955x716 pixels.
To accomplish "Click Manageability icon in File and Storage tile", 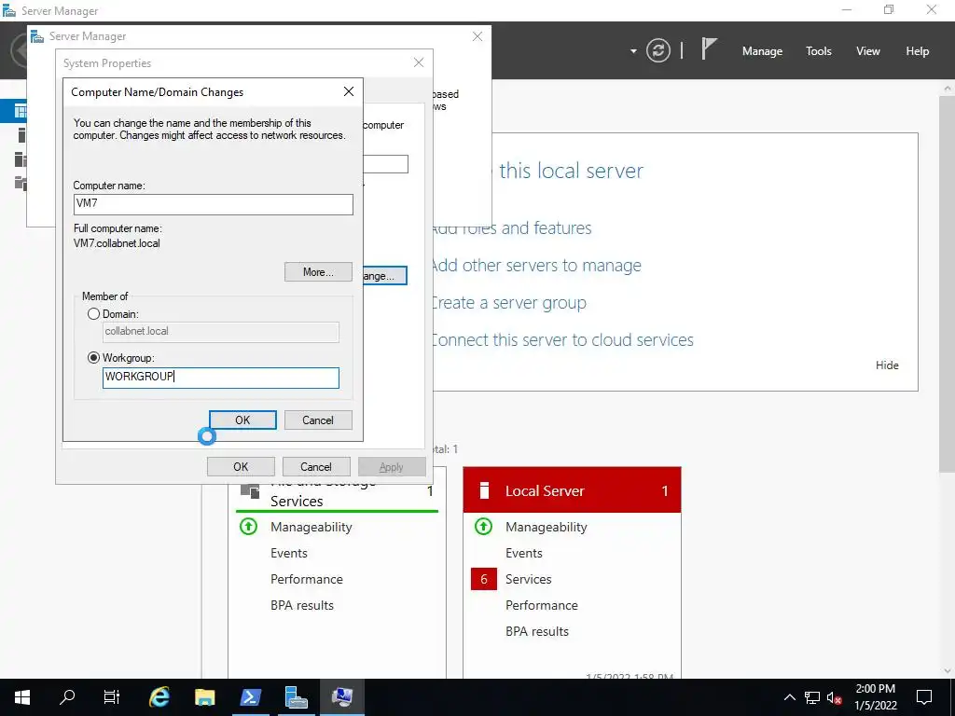I will pos(248,527).
